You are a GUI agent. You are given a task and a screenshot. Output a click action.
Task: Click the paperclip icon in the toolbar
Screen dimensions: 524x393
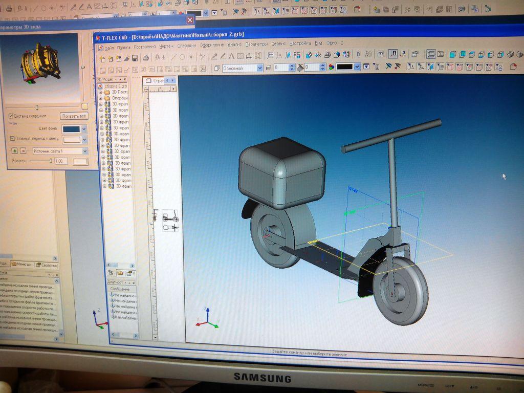point(359,54)
